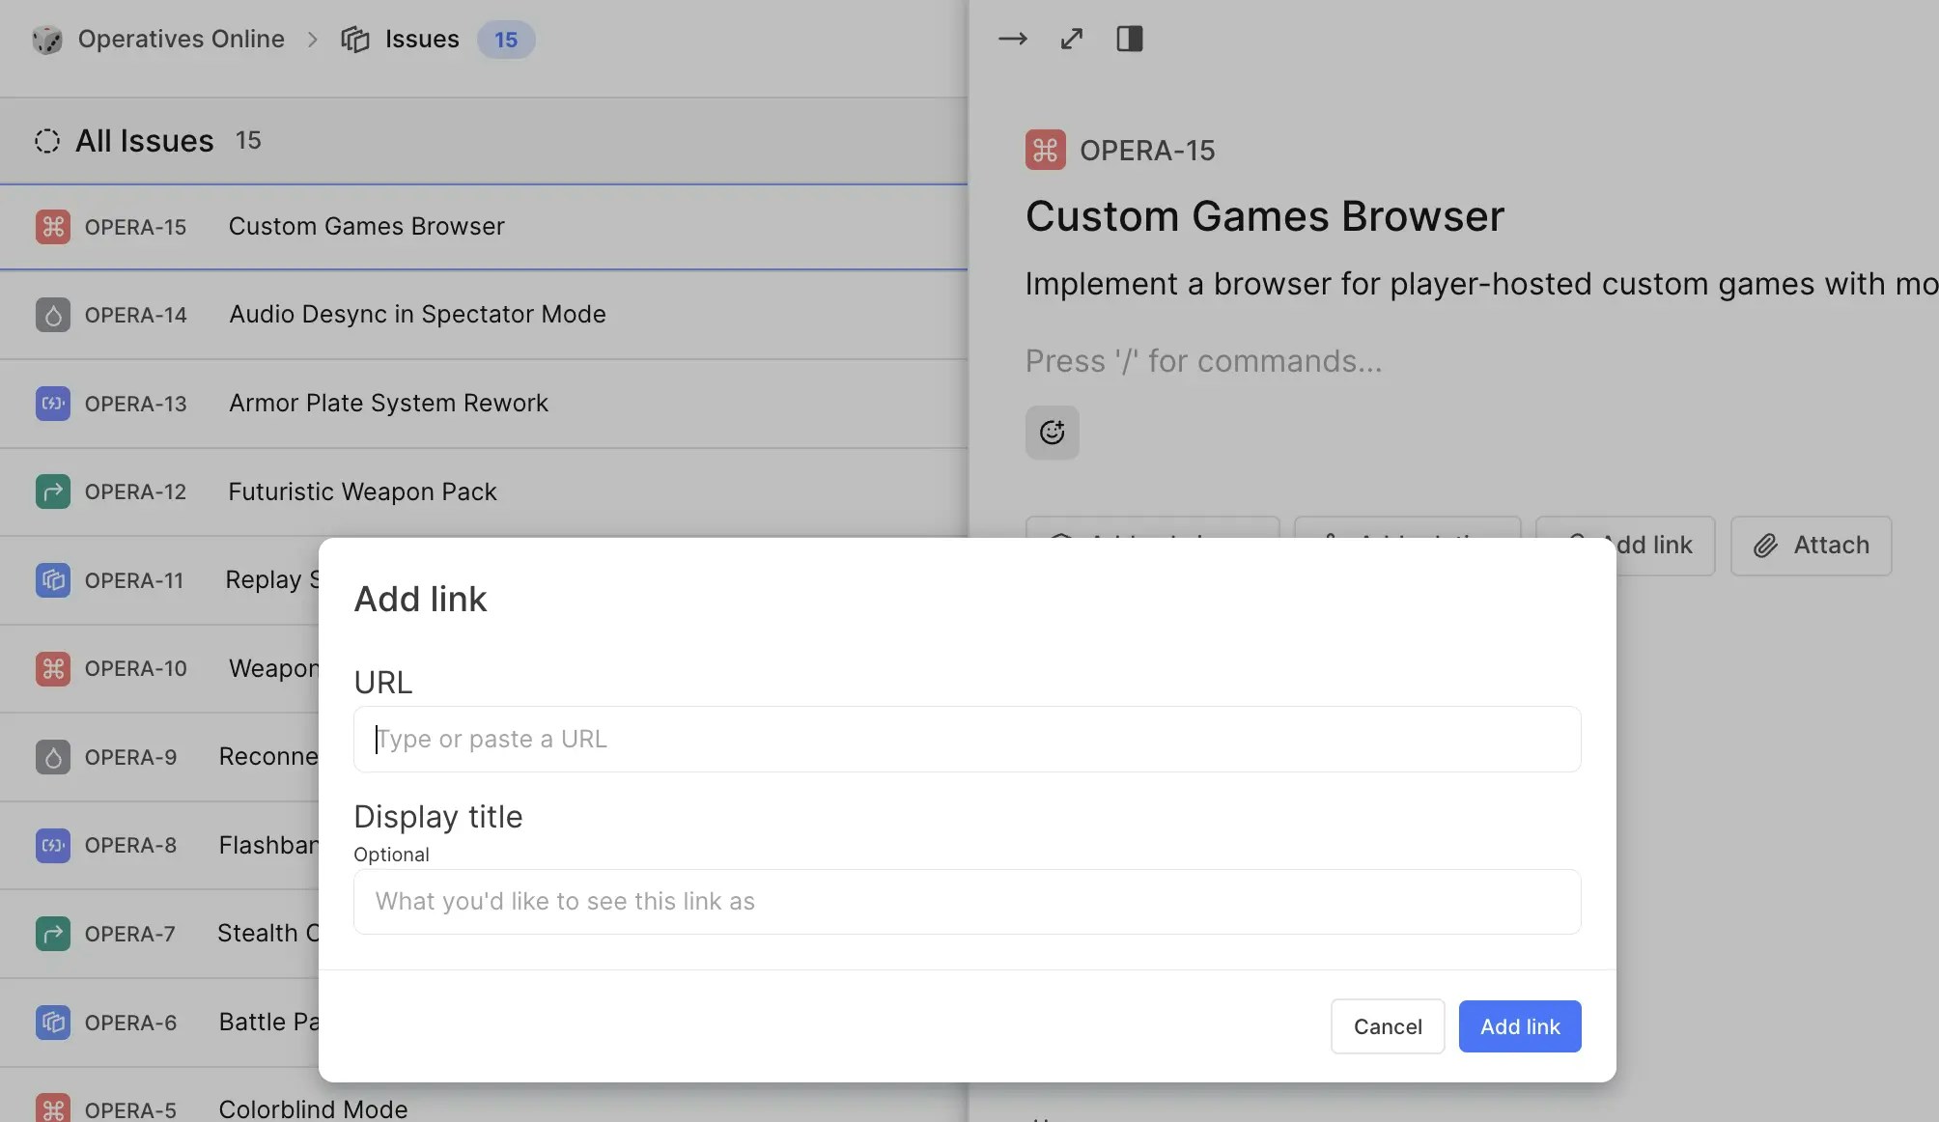Image resolution: width=1939 pixels, height=1122 pixels.
Task: Toggle the sidebar layout icon at top right
Action: coord(1130,39)
